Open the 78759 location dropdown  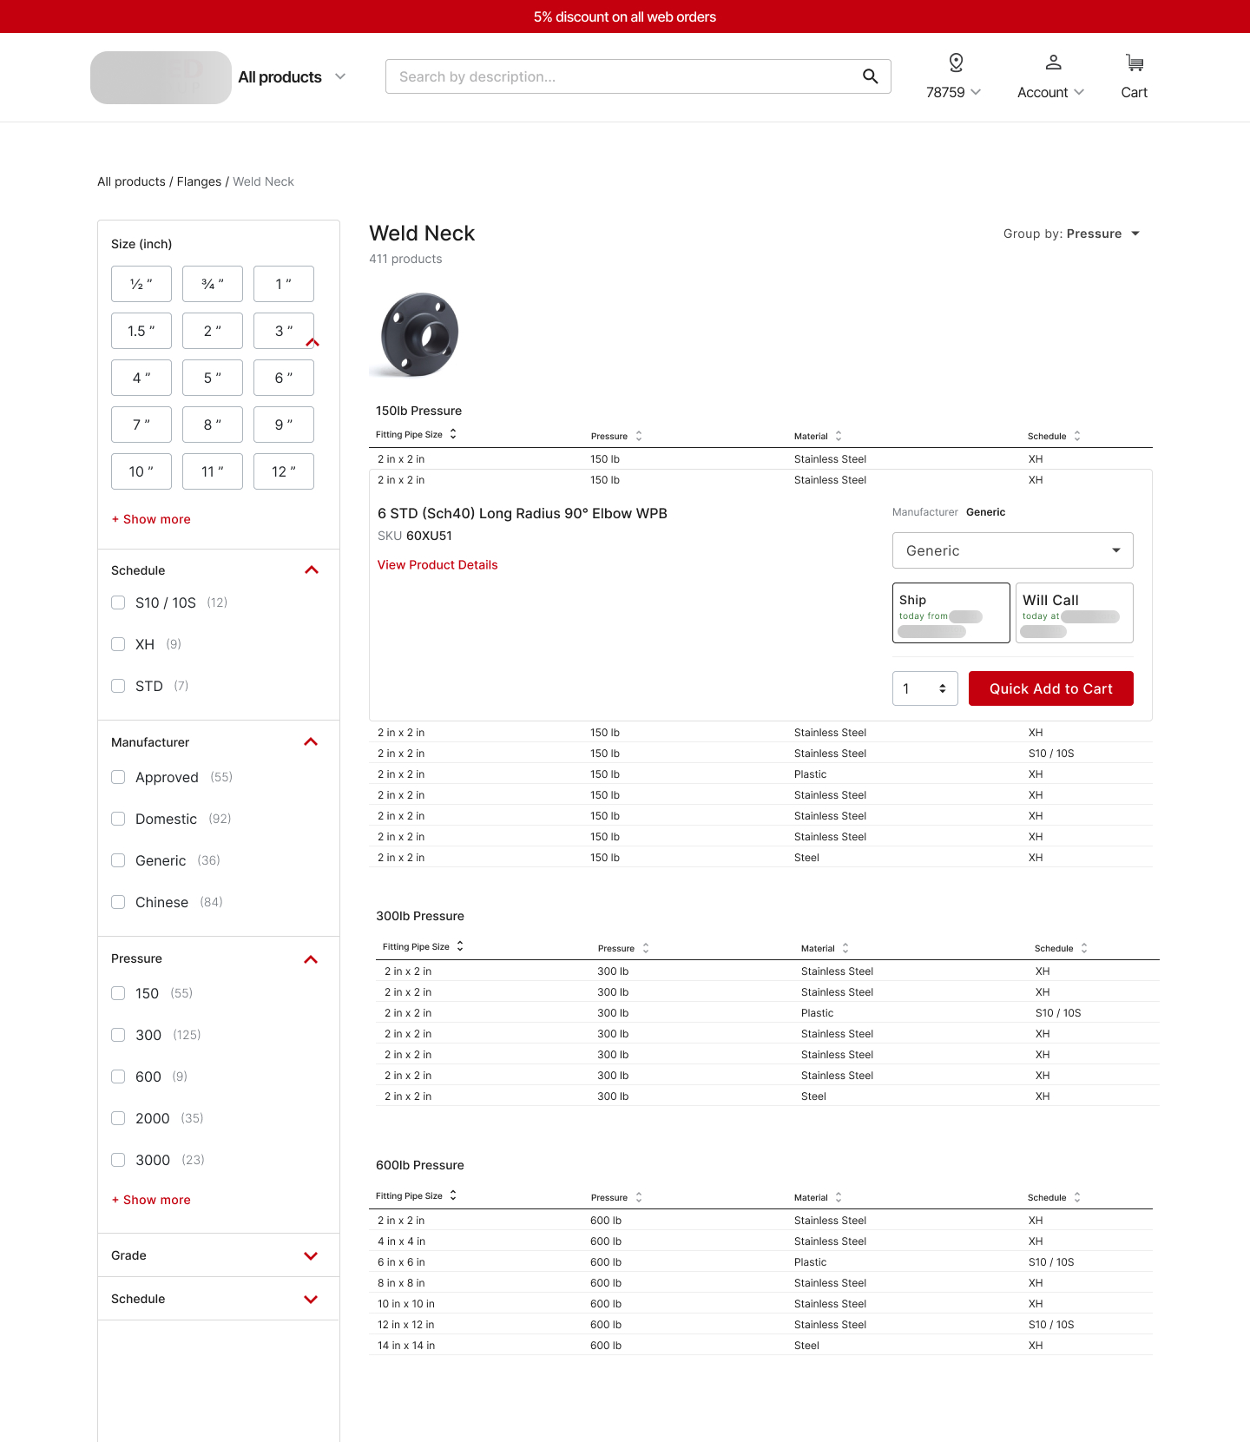tap(953, 92)
